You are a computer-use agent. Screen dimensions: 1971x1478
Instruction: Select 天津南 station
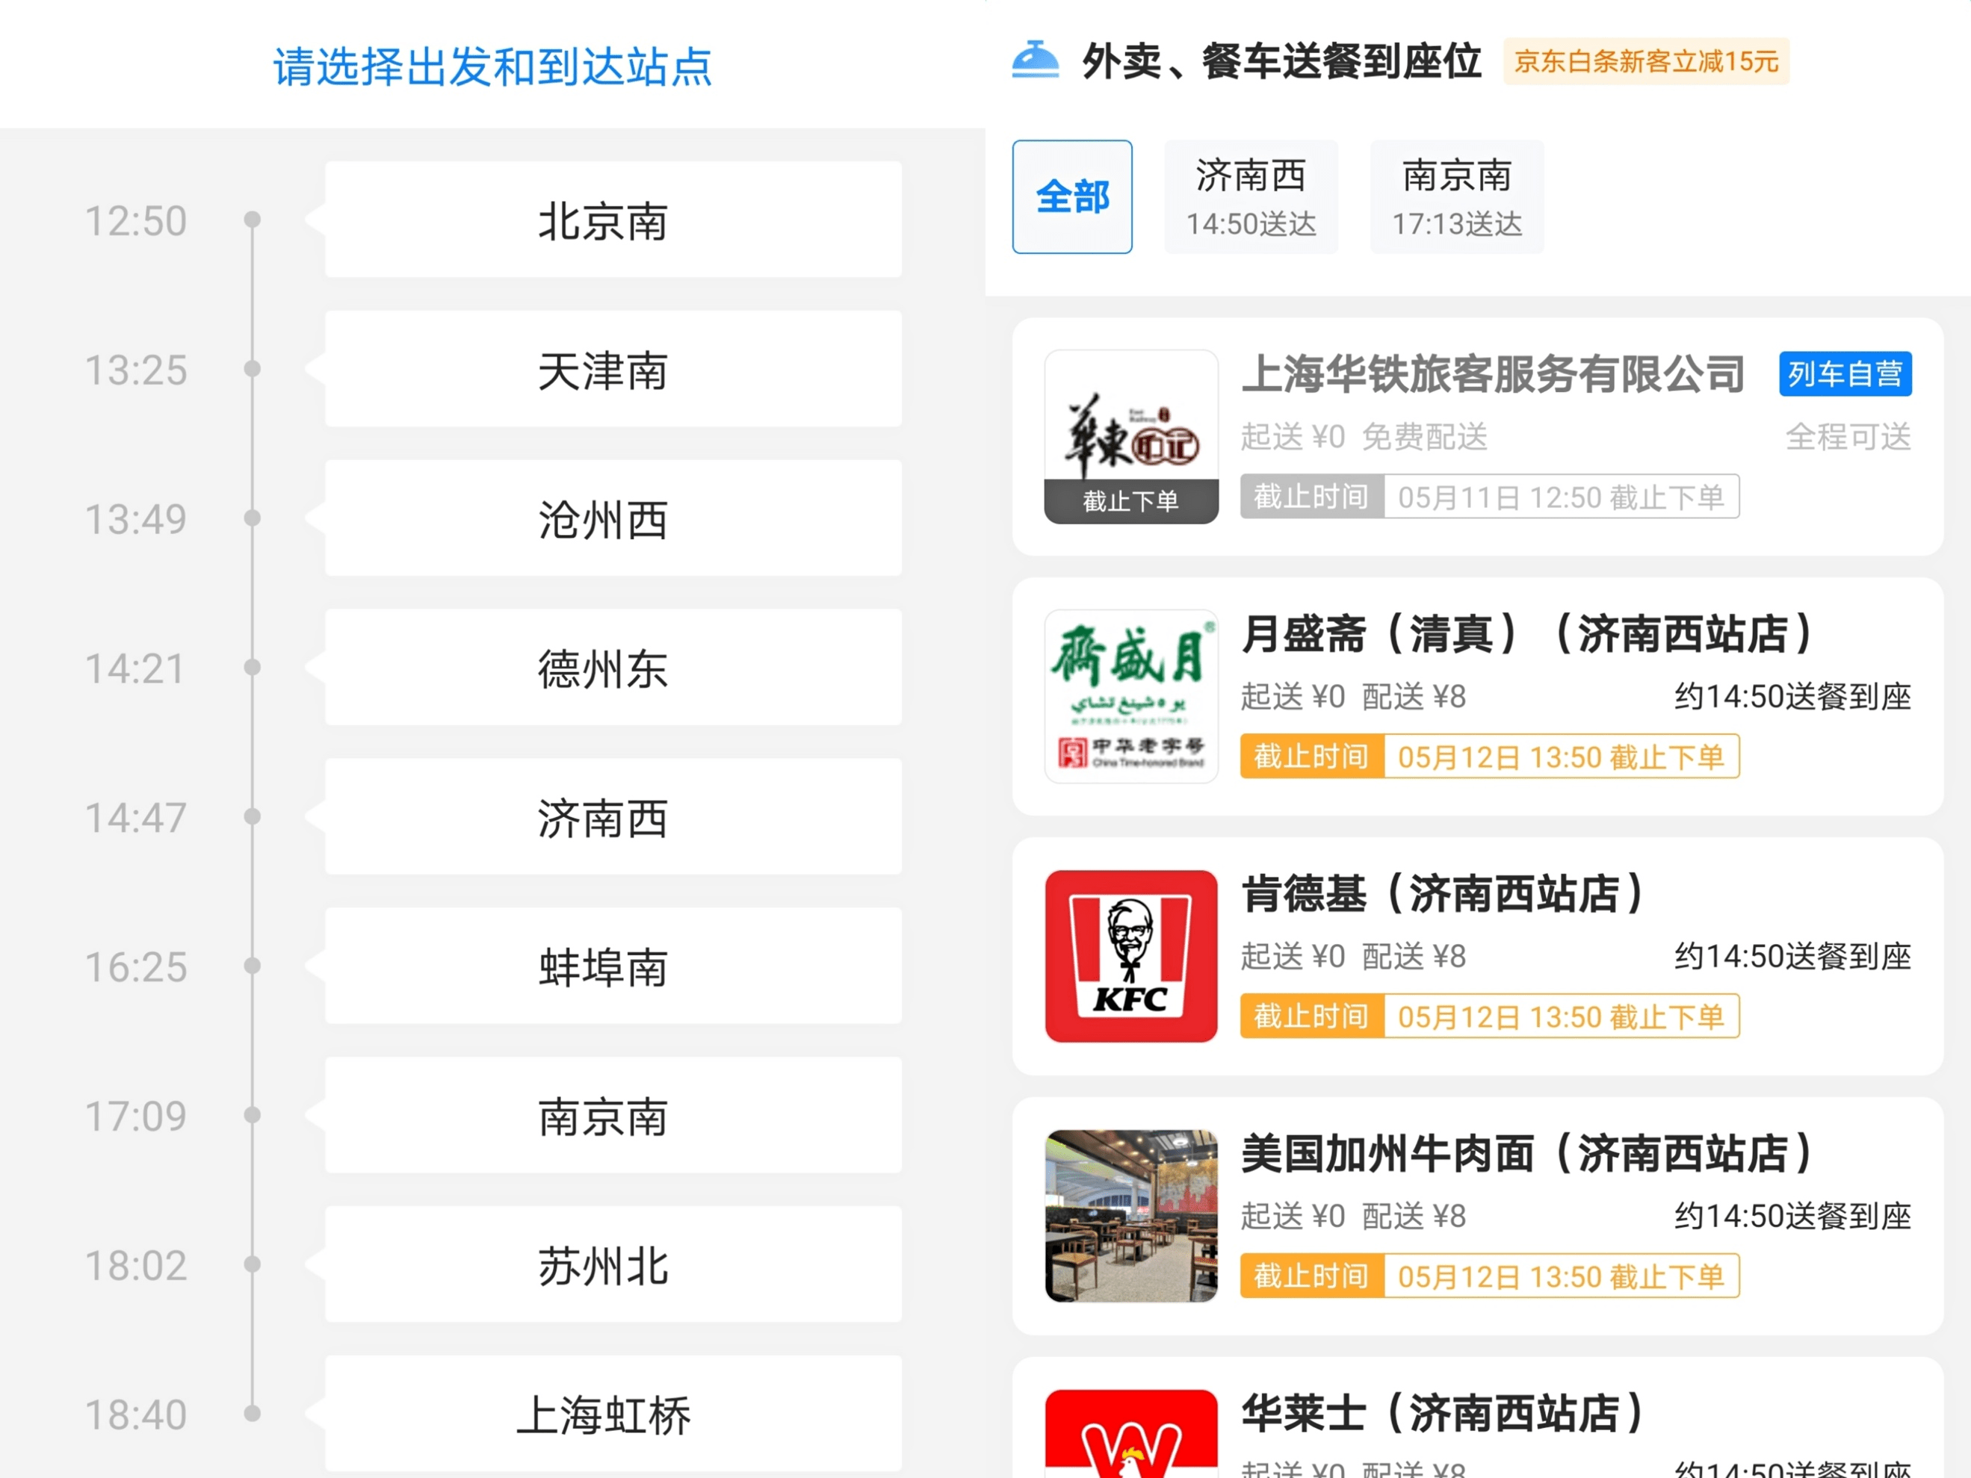[x=613, y=369]
